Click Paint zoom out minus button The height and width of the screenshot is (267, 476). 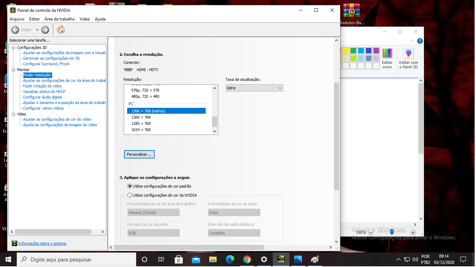[x=371, y=232]
